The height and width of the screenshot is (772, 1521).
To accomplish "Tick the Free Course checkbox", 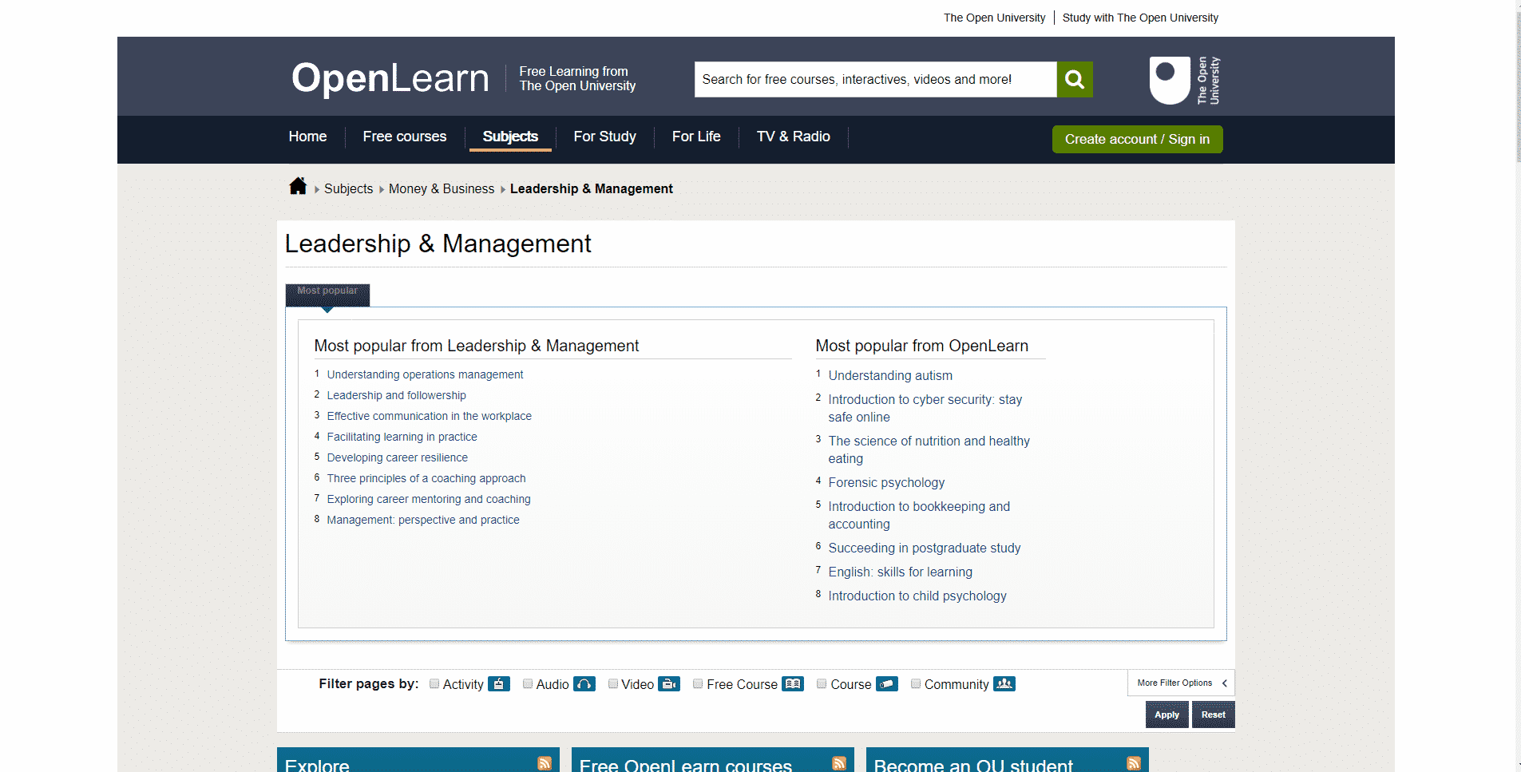I will tap(698, 683).
